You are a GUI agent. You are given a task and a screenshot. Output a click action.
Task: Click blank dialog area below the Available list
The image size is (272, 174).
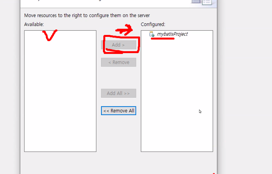pyautogui.click(x=60, y=163)
